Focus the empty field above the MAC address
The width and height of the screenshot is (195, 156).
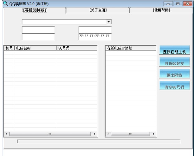tap(95, 30)
